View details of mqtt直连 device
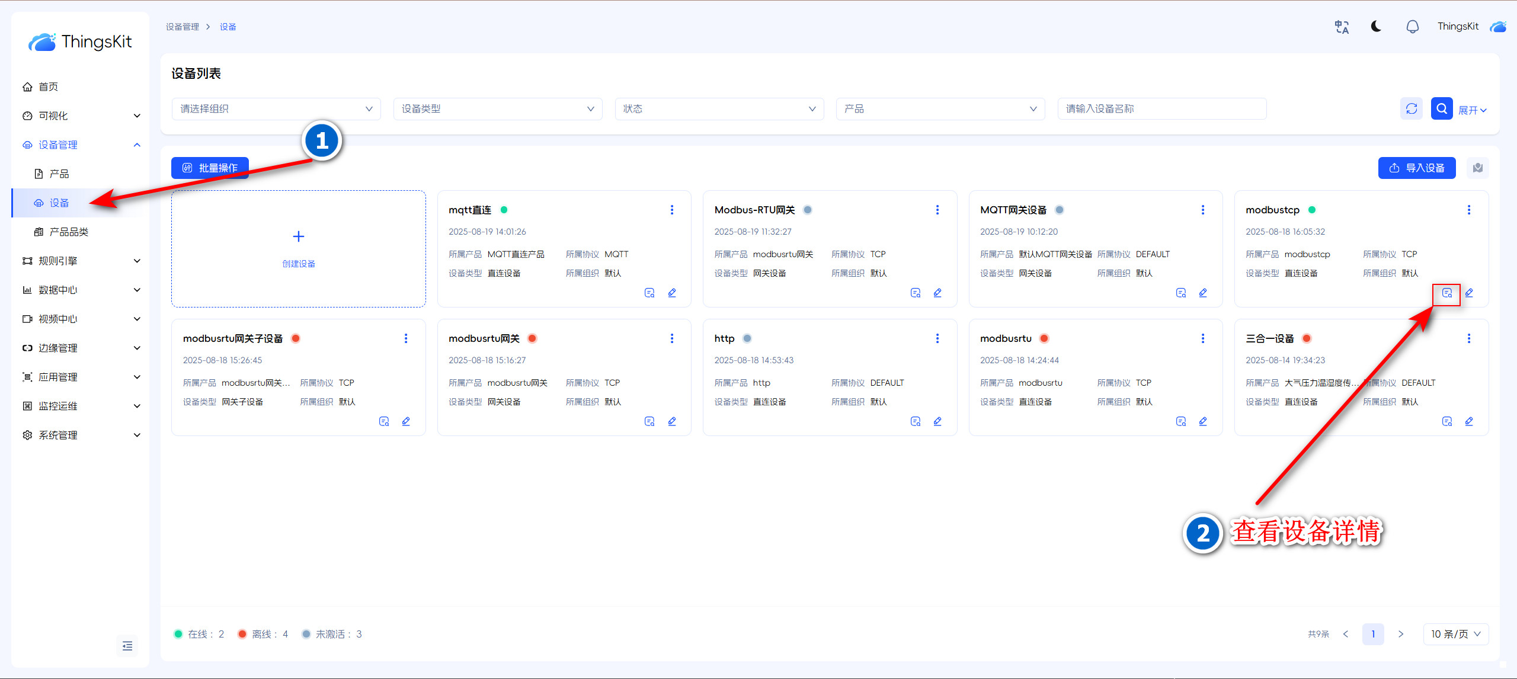 tap(649, 293)
